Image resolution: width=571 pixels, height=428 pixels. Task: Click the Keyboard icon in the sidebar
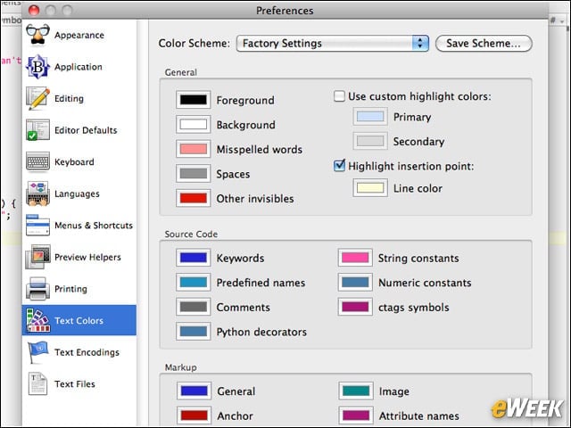point(37,161)
